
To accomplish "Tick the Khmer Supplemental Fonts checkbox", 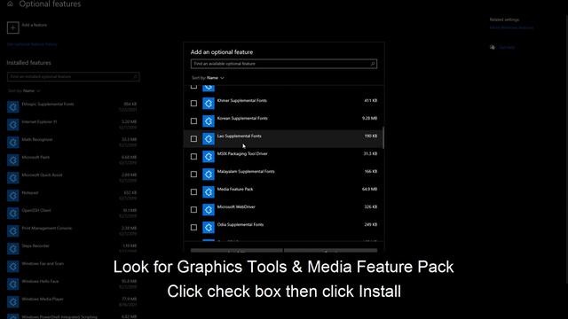I will pyautogui.click(x=193, y=104).
